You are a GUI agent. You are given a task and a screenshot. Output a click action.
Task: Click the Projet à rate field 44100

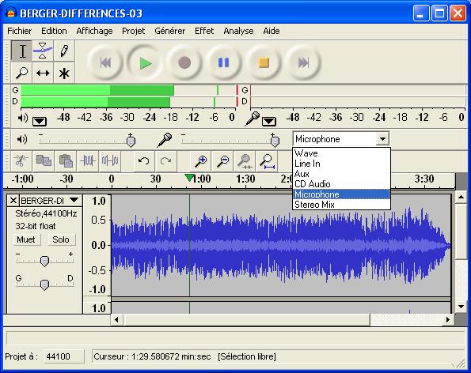coord(64,356)
